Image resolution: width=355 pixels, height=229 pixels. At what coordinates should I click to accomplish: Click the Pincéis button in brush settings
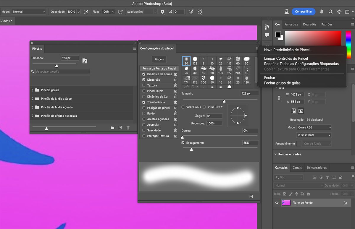[x=159, y=59]
